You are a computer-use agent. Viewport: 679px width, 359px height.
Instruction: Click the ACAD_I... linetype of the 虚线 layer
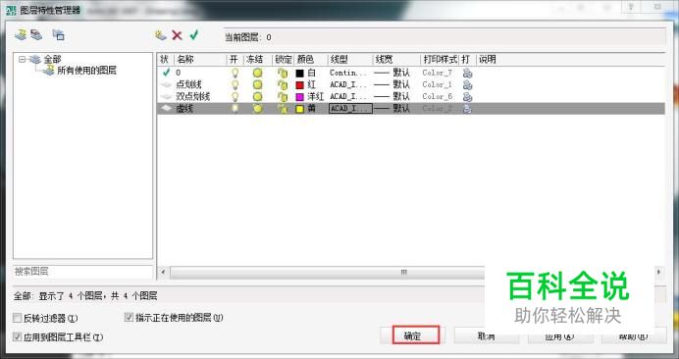(x=350, y=108)
